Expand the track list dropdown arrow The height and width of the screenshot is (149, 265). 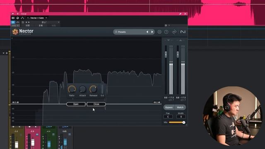click(x=3, y=53)
